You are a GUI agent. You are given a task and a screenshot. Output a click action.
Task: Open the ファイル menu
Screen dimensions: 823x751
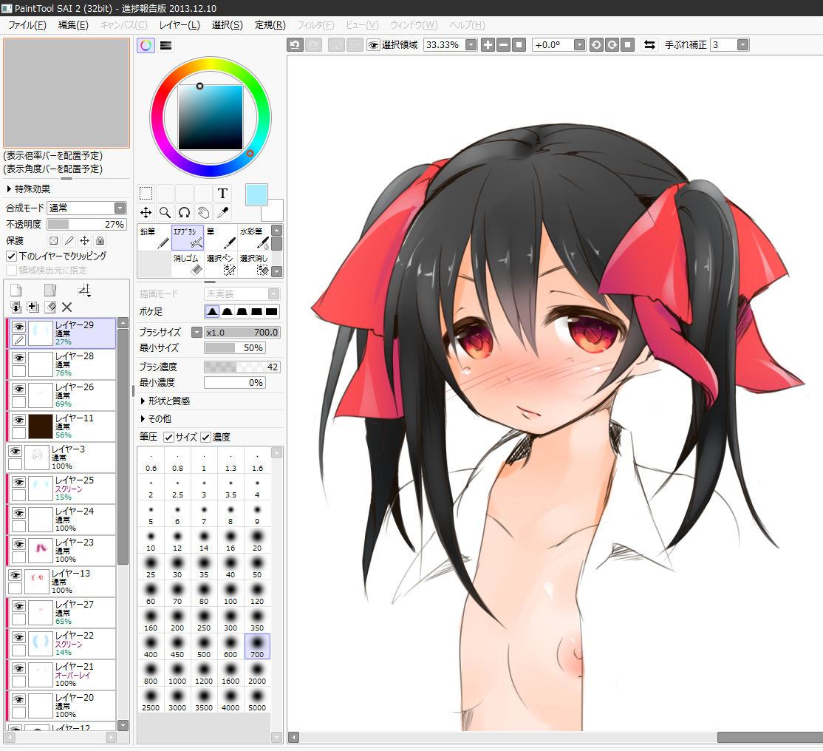coord(27,24)
